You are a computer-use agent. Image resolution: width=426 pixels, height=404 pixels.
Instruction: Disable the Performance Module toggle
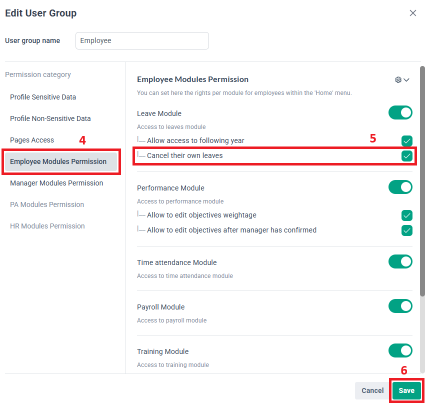(x=400, y=187)
